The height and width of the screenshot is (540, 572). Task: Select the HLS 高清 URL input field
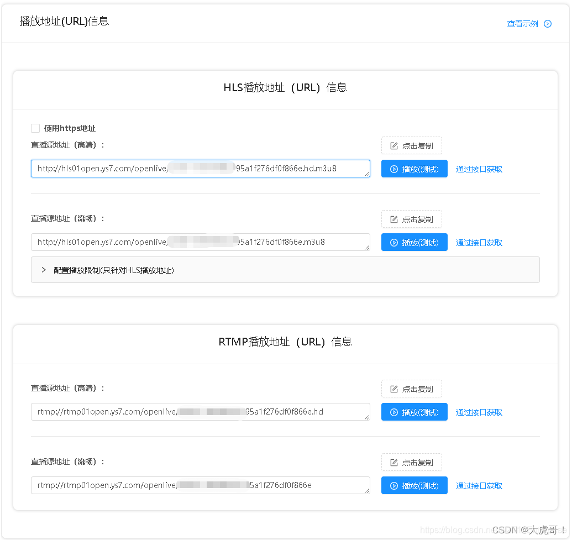(x=201, y=169)
